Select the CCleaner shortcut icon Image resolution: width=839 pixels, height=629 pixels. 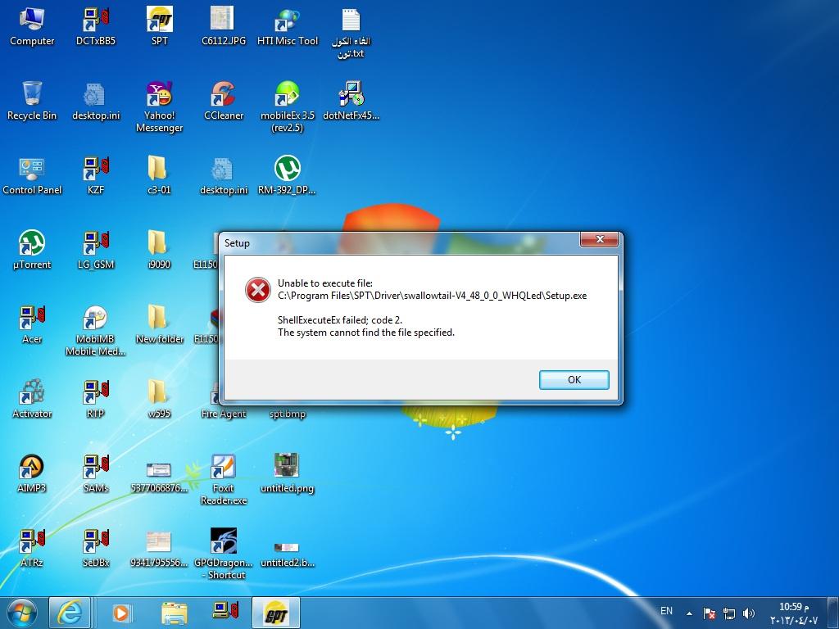pyautogui.click(x=223, y=101)
